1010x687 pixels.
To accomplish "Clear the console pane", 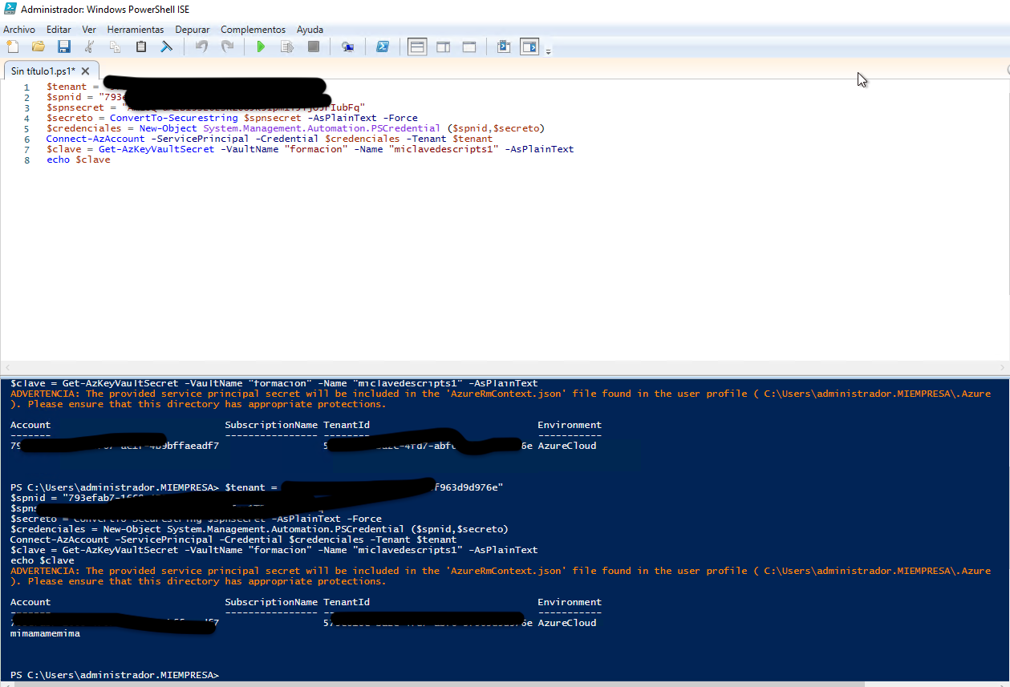I will click(167, 47).
